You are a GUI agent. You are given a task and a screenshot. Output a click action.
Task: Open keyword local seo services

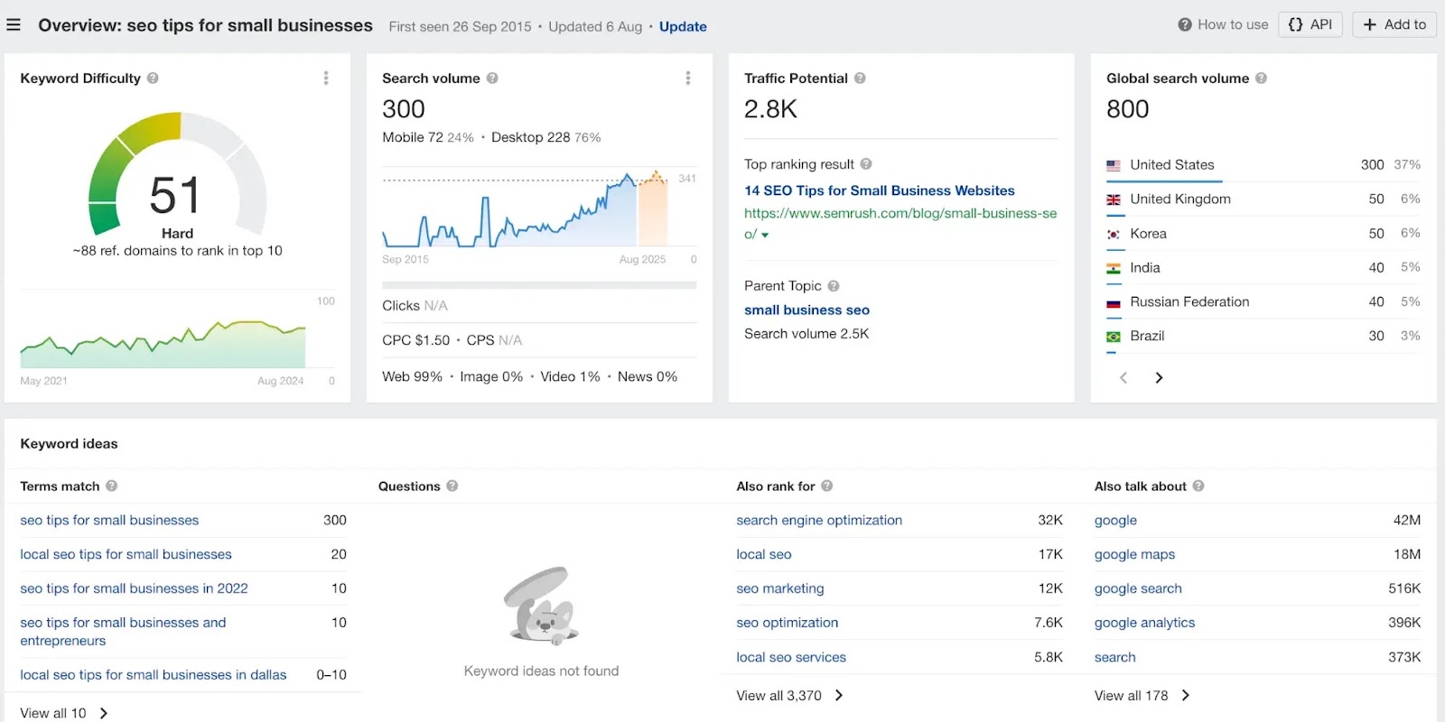[x=791, y=657]
